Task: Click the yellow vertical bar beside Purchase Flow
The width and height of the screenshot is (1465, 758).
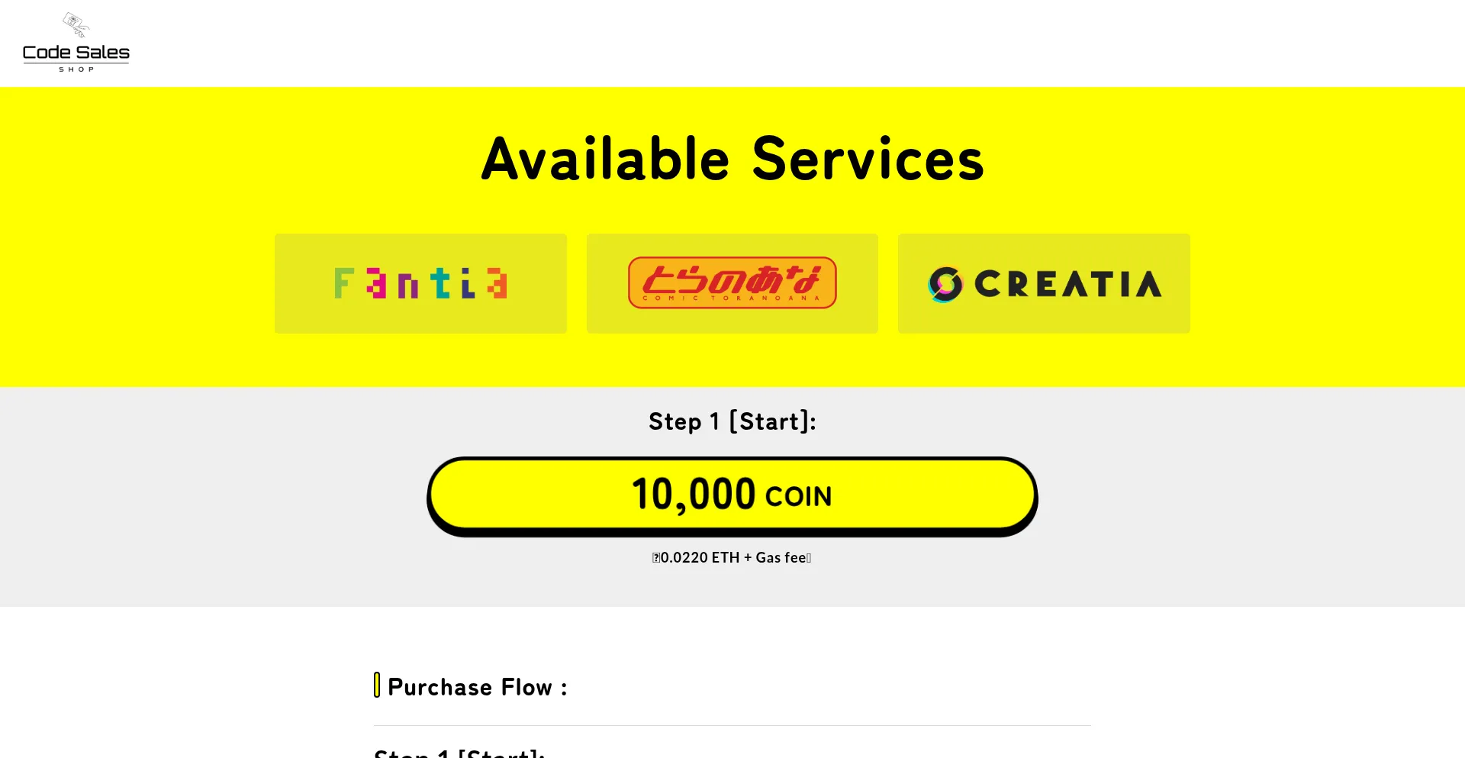Action: point(377,685)
